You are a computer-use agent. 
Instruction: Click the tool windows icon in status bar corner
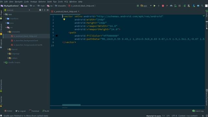(x=1, y=116)
